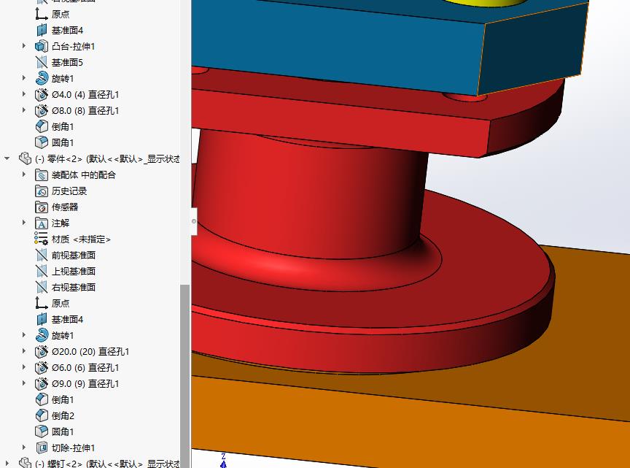Click the 切除-拉伸1 cut-extrude icon
This screenshot has height=468, width=630.
[42, 447]
